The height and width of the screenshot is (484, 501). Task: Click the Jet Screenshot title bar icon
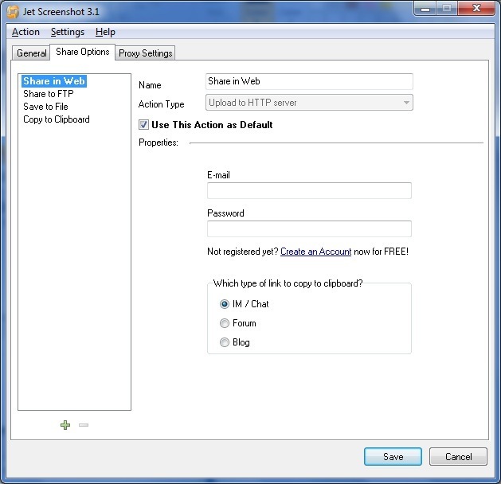click(x=13, y=11)
